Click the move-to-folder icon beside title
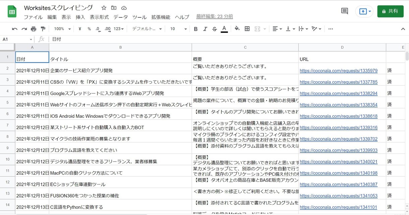409x215 pixels. [114, 8]
